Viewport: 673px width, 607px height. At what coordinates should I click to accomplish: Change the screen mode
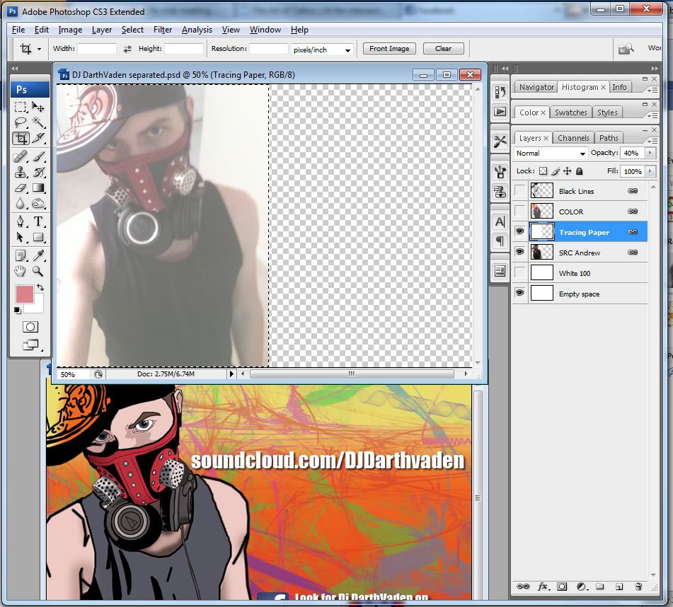tap(30, 345)
